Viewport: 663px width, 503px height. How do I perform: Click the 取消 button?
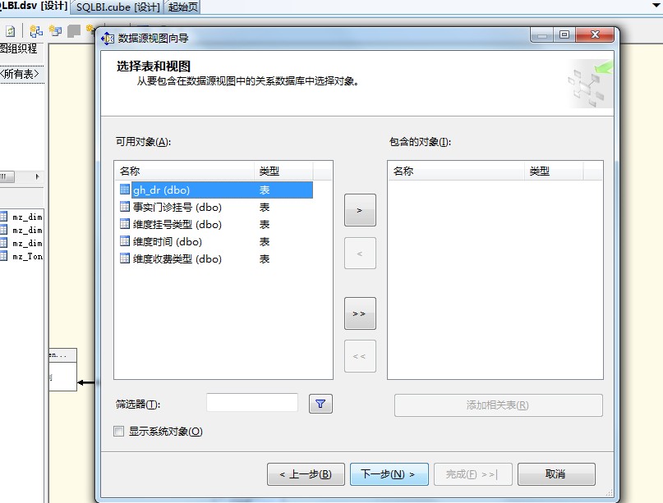pos(556,473)
